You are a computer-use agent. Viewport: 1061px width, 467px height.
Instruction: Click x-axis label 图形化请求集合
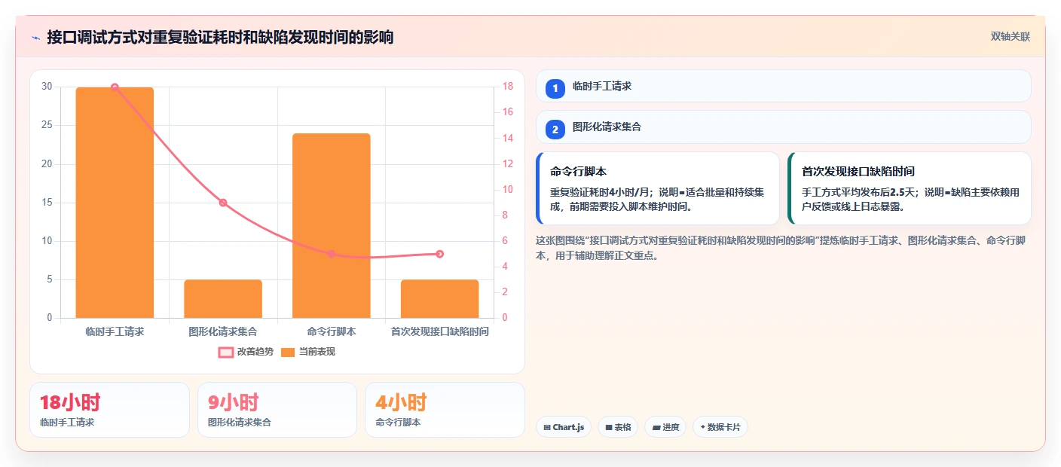[223, 331]
